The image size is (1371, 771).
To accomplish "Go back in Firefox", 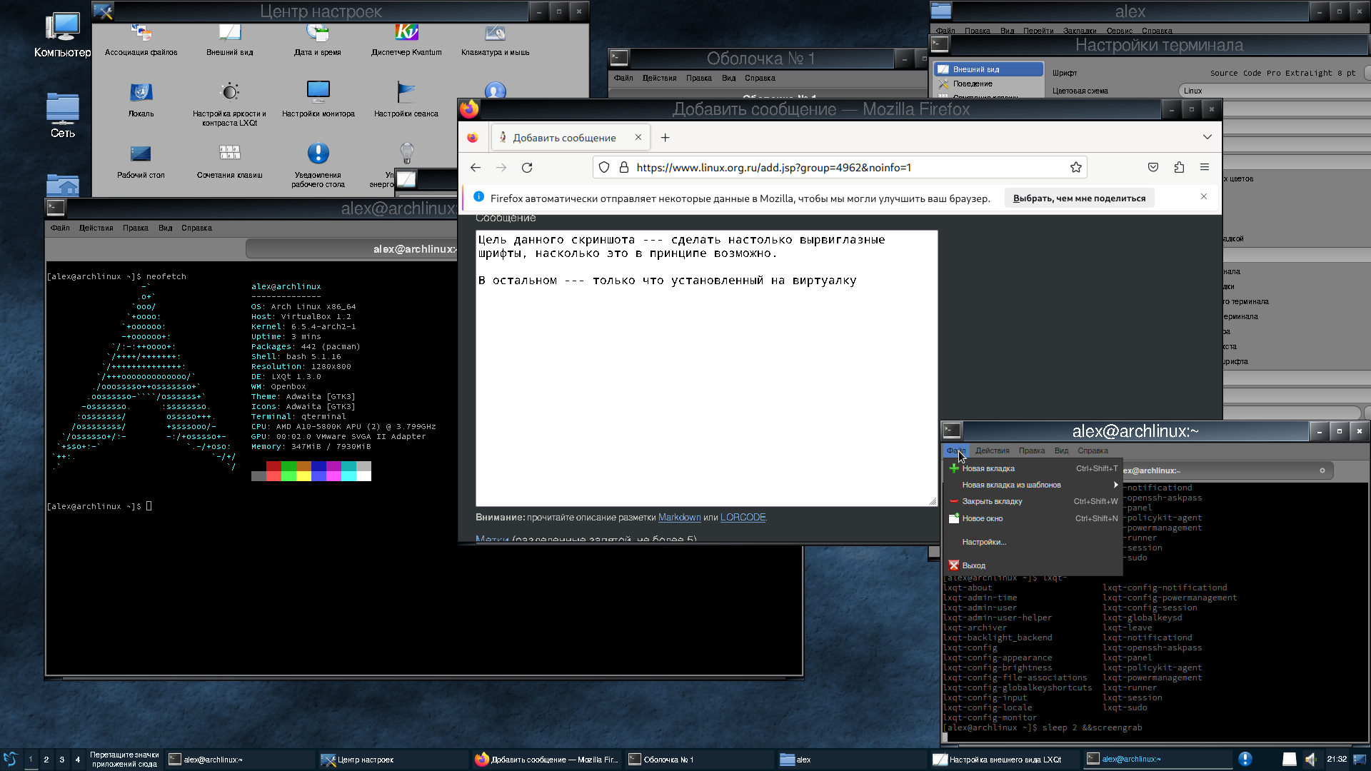I will 476,167.
